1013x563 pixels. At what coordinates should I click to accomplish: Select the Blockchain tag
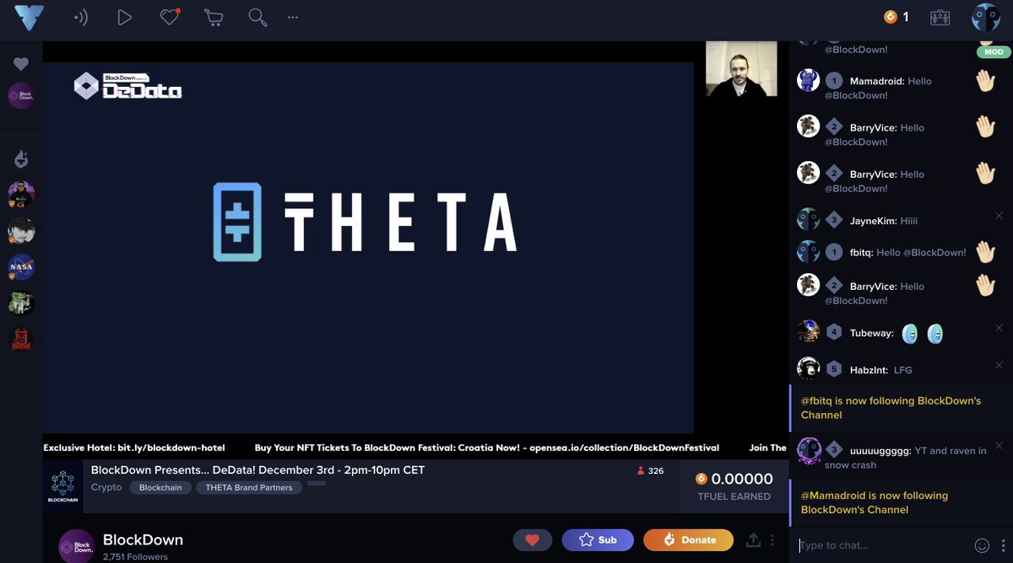coord(160,487)
